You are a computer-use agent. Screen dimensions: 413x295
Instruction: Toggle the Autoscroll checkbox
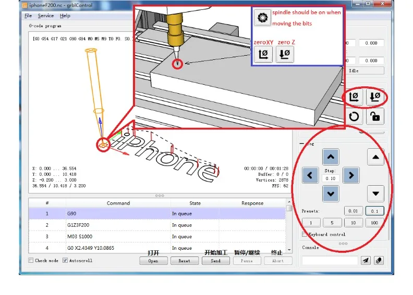pyautogui.click(x=65, y=260)
